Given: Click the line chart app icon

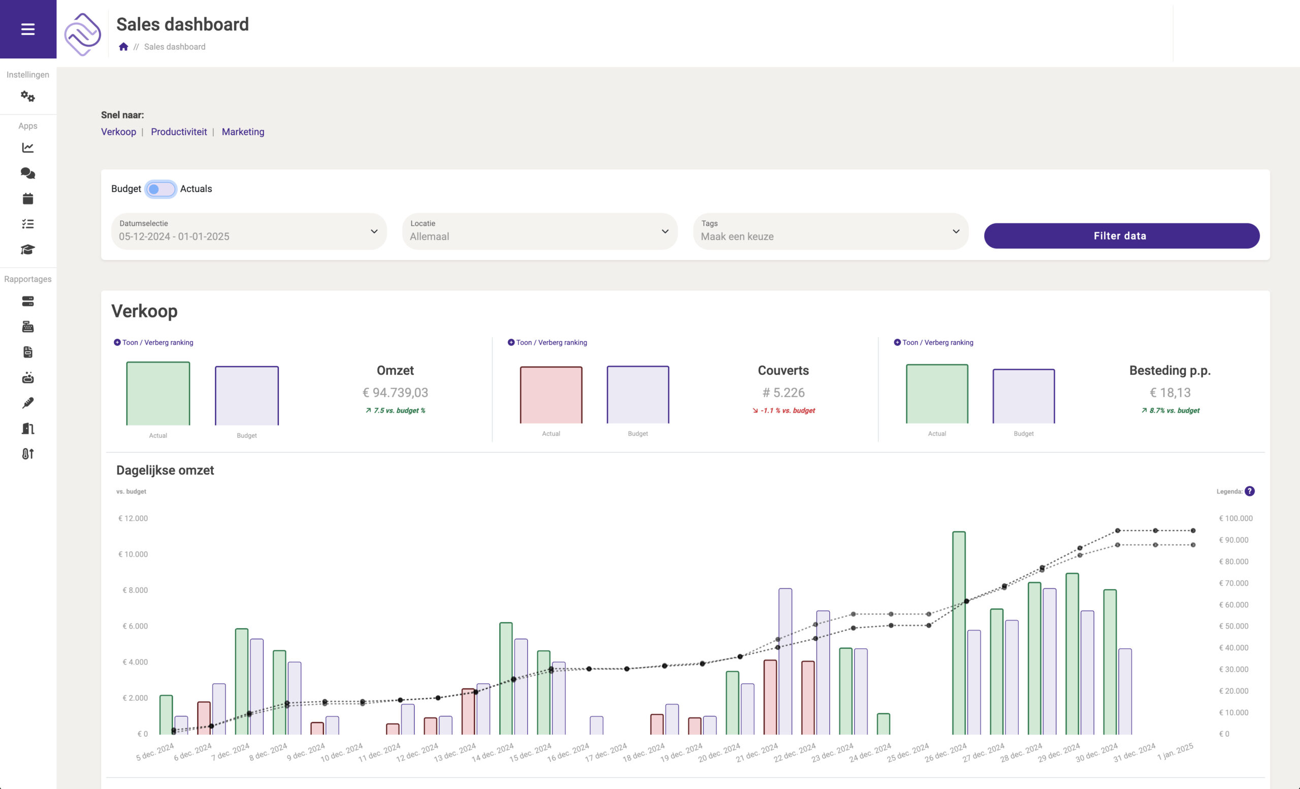Looking at the screenshot, I should (28, 148).
